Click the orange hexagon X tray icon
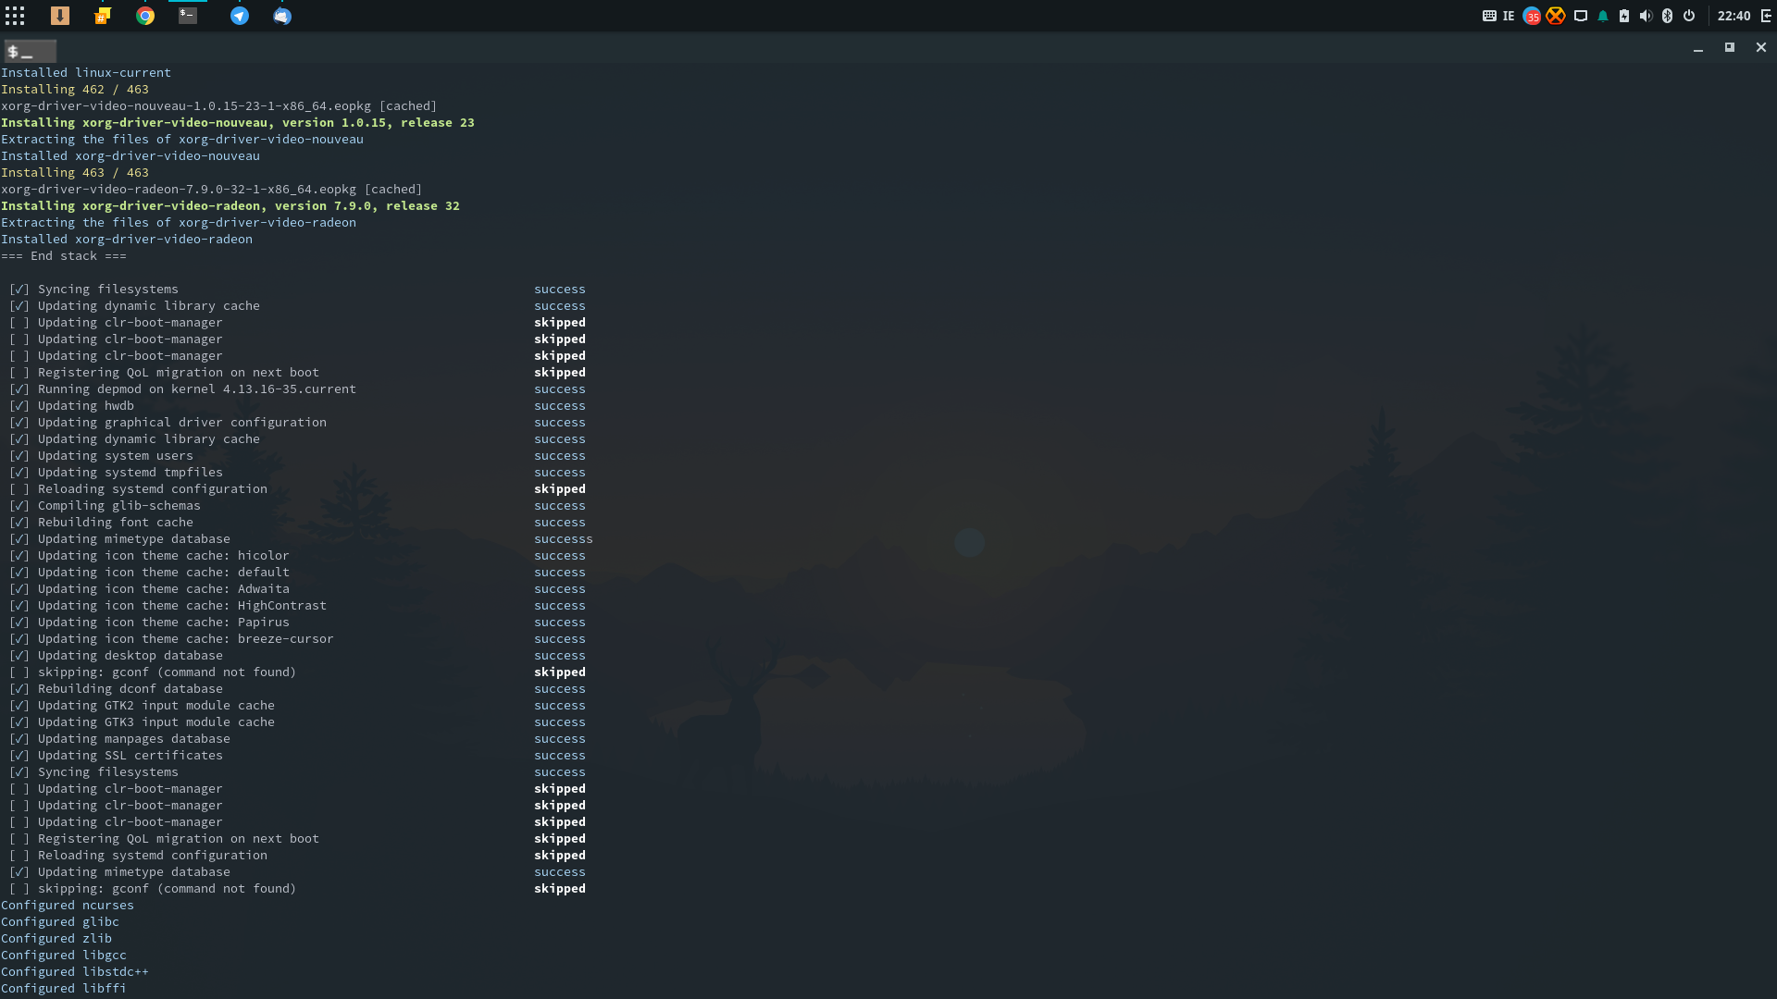This screenshot has width=1777, height=999. pyautogui.click(x=1556, y=16)
